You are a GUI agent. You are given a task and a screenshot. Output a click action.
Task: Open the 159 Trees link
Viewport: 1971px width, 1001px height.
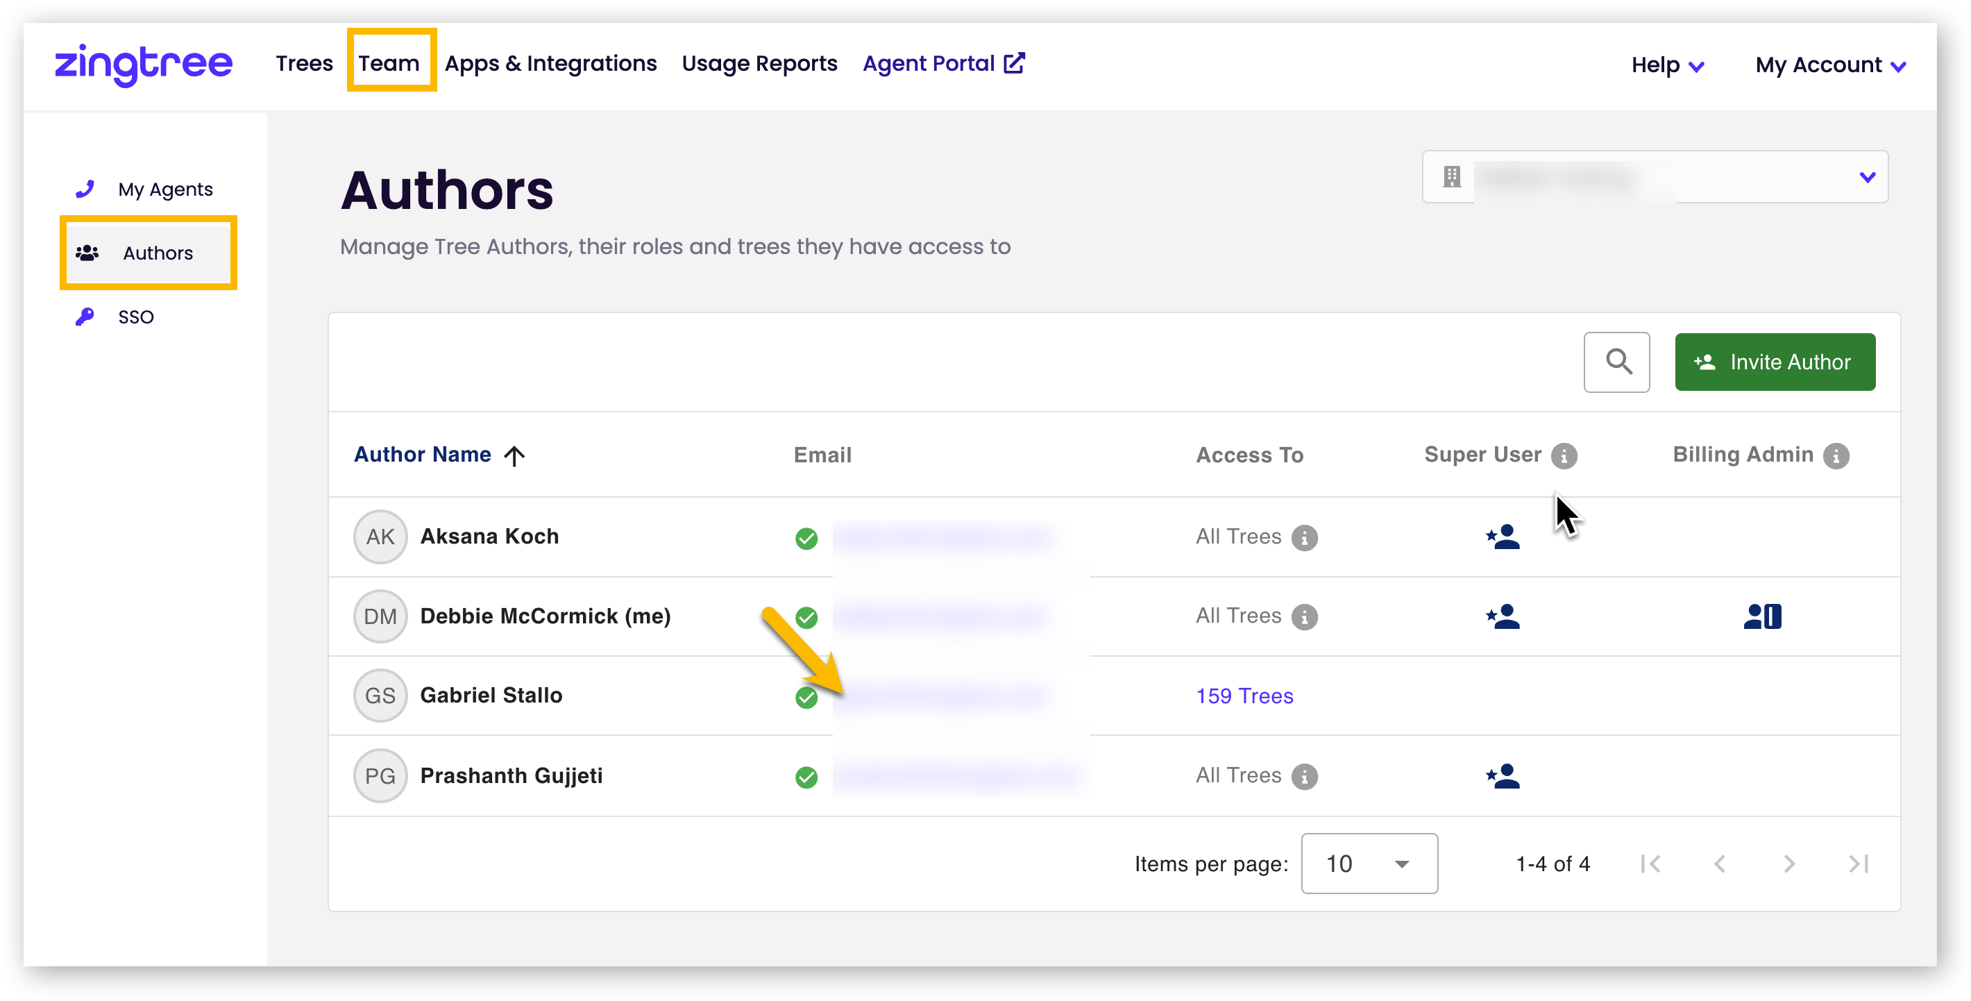click(1244, 696)
